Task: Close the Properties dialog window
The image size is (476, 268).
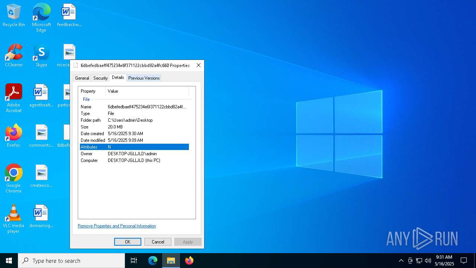Action: pos(199,65)
